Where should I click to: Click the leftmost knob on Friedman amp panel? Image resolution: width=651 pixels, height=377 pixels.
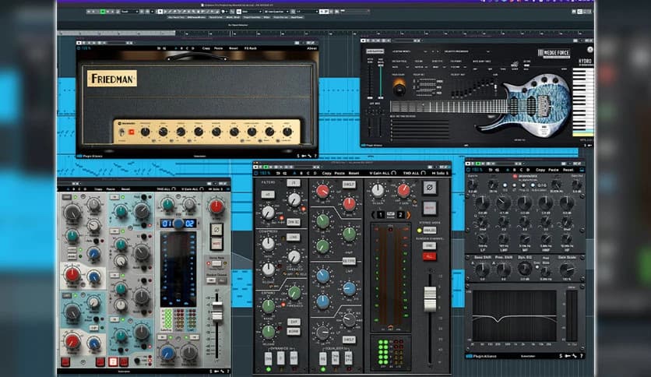[x=145, y=132]
